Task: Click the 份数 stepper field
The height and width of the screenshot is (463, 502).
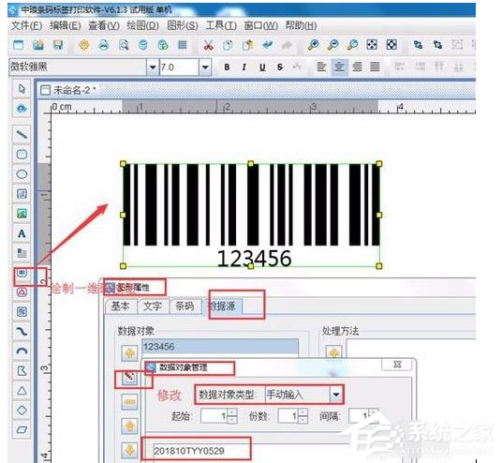Action: tap(293, 416)
